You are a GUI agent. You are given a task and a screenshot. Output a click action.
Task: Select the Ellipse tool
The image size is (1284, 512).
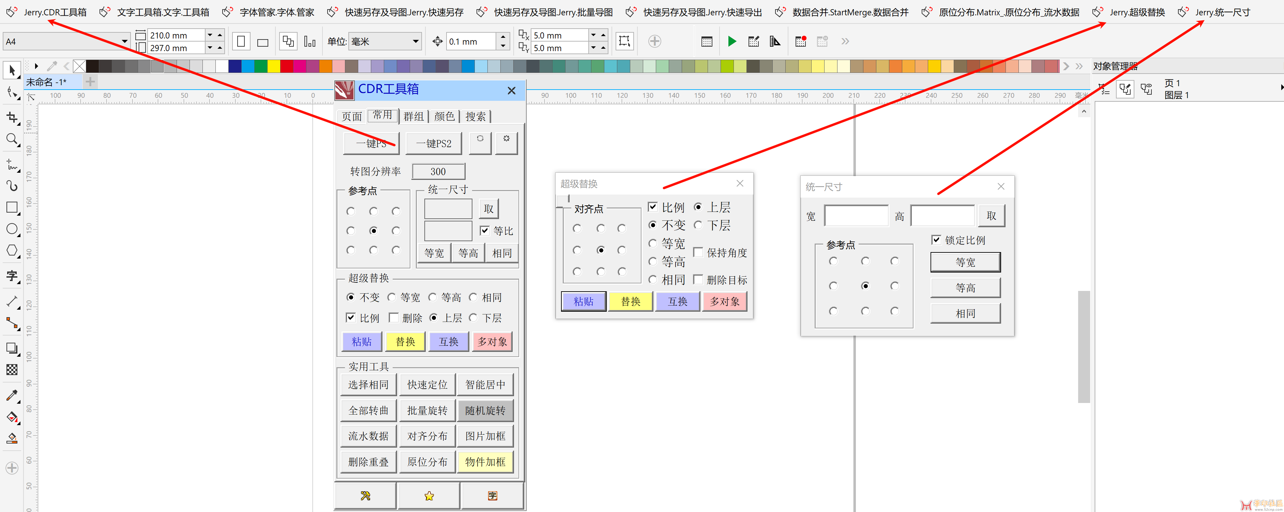(12, 229)
